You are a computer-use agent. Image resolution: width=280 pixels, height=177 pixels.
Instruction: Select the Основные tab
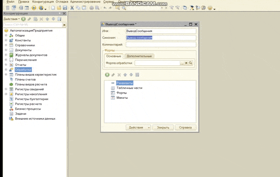pyautogui.click(x=114, y=56)
